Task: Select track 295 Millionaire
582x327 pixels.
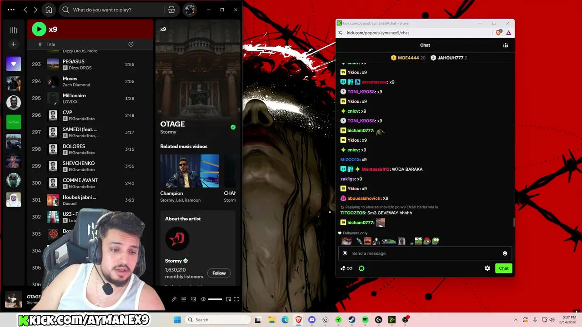Action: click(90, 98)
